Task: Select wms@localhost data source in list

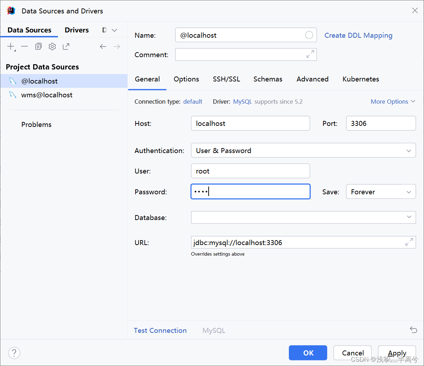Action: pos(64,95)
